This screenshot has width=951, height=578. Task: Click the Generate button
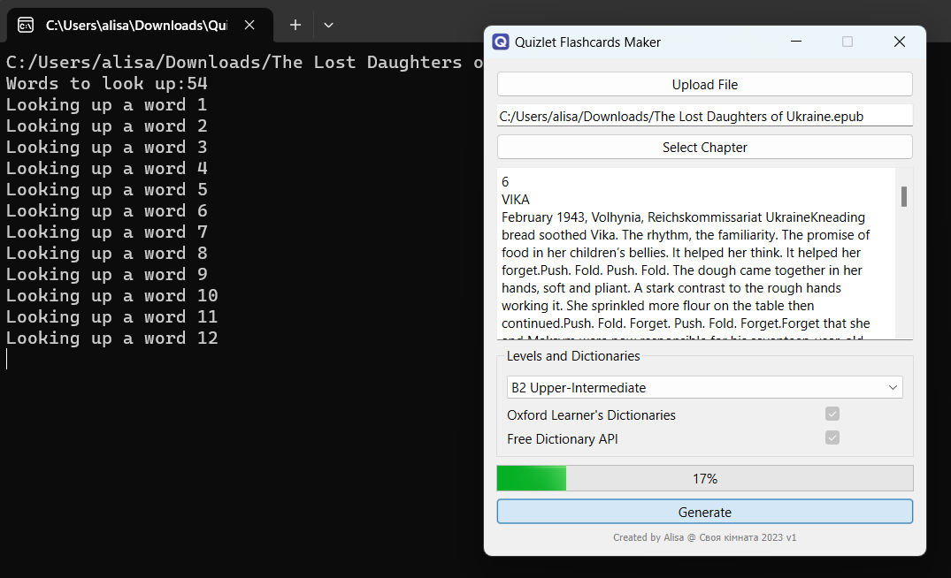tap(705, 512)
